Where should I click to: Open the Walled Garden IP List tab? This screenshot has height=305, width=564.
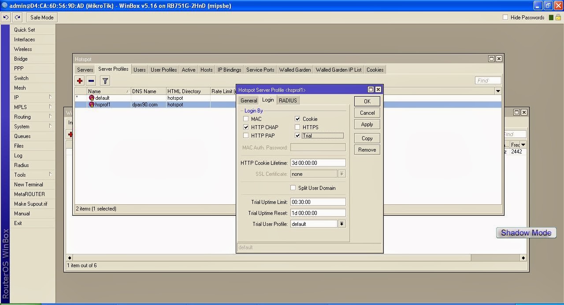[338, 70]
